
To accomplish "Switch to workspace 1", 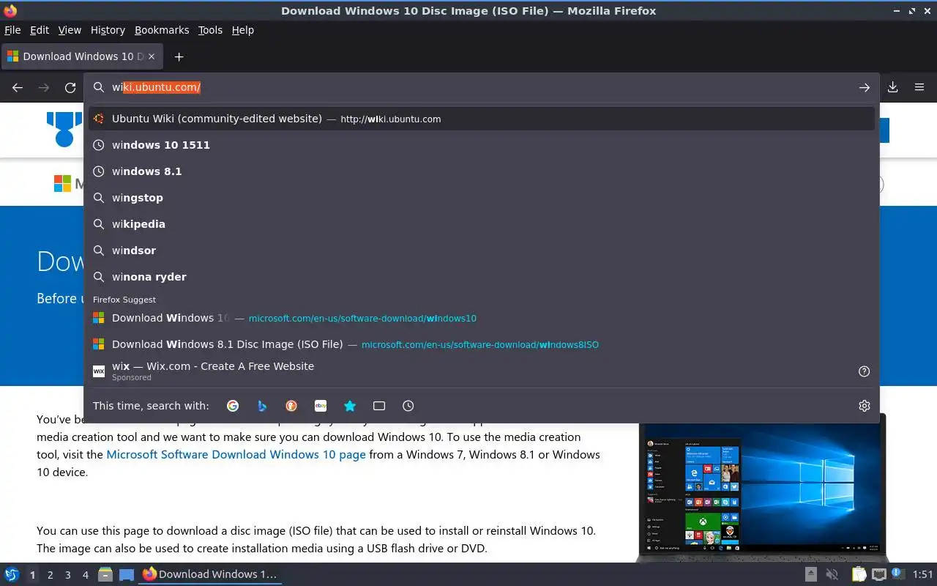I will [32, 575].
